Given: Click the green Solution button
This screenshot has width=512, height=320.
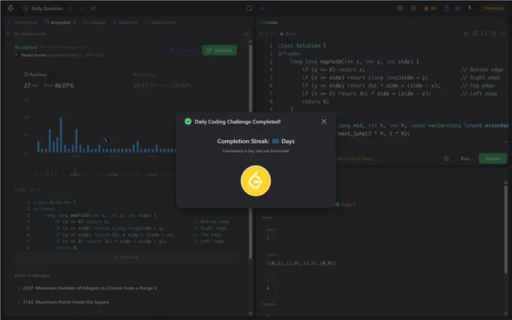Looking at the screenshot, I should click(x=219, y=50).
